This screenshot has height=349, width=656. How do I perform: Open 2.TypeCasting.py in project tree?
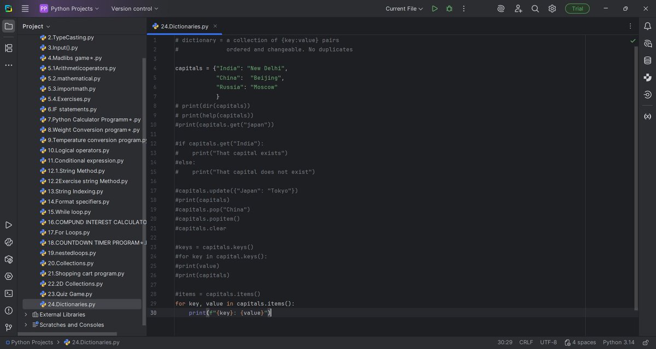(67, 38)
